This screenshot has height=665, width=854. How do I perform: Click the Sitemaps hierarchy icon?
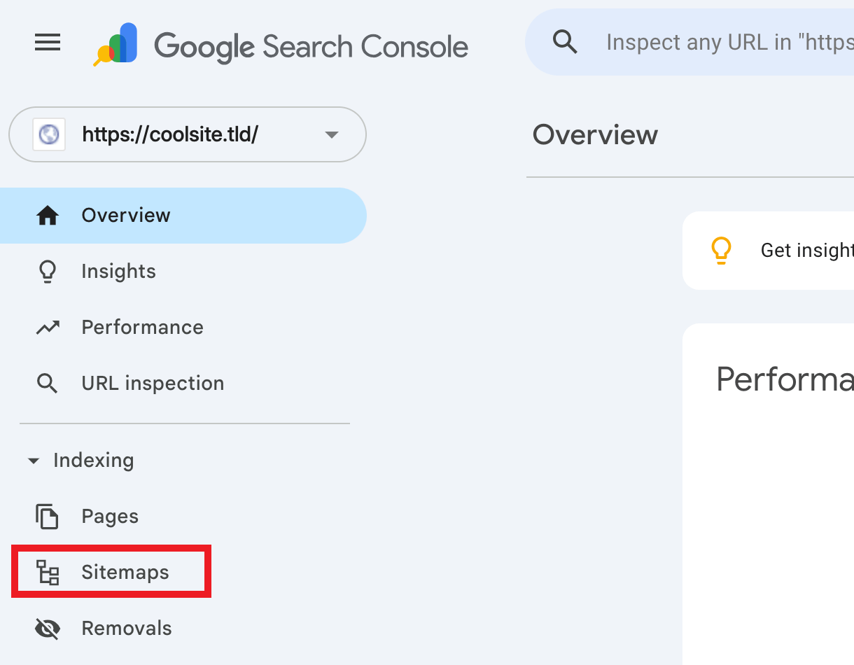click(x=47, y=572)
